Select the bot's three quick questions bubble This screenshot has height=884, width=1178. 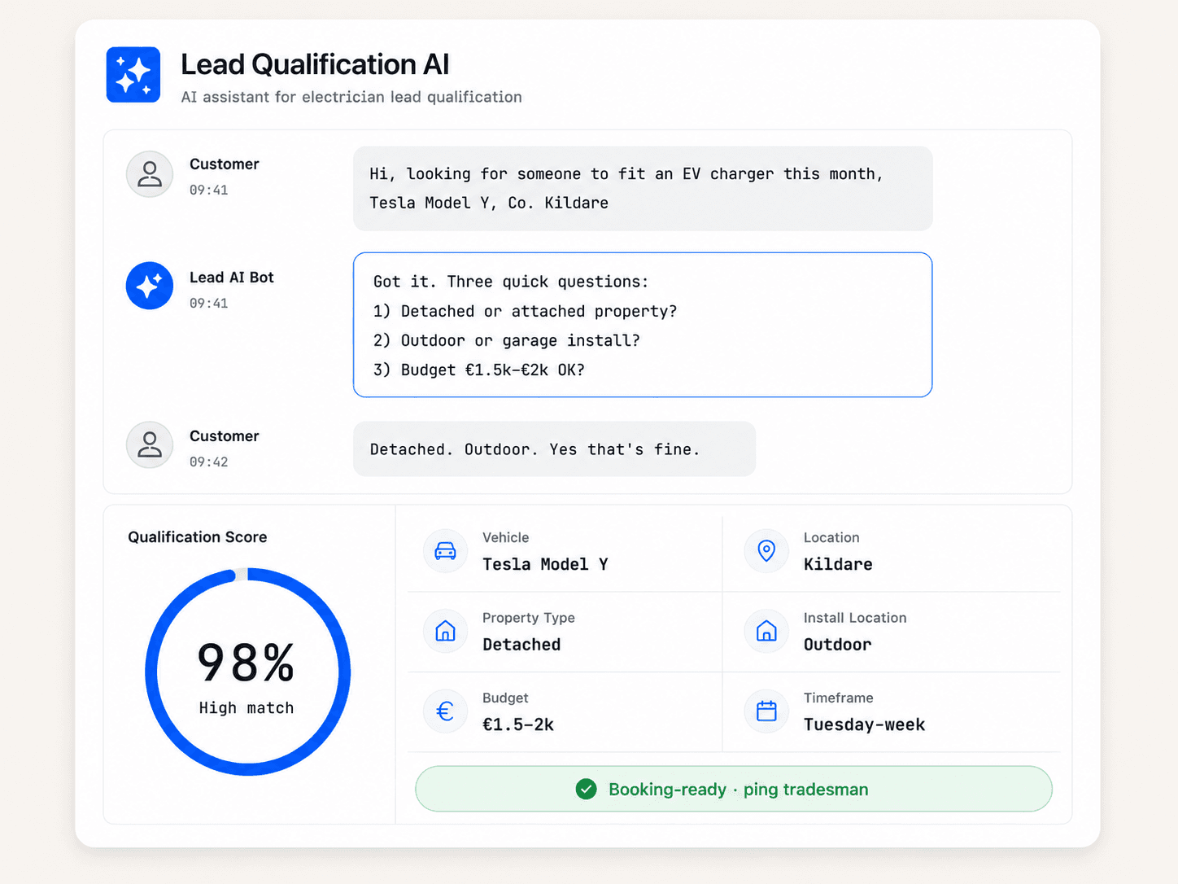point(643,325)
